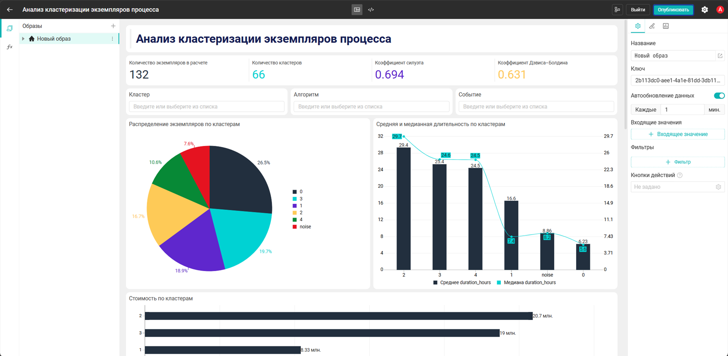Switch to code editor view
Screen dimensions: 728x356
click(371, 10)
